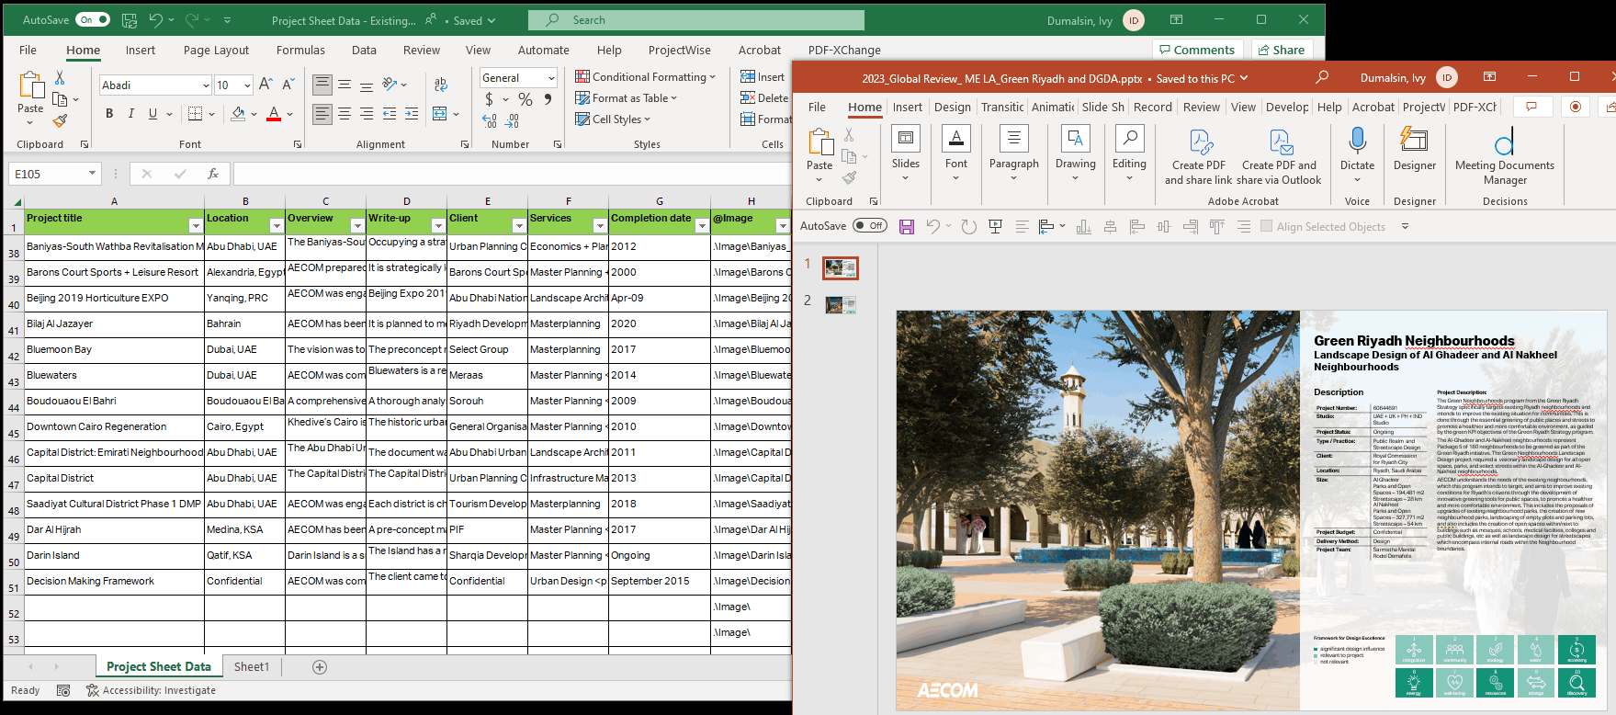Open the Formulas tab in Excel
Screen dimensions: 1616x715
click(300, 51)
